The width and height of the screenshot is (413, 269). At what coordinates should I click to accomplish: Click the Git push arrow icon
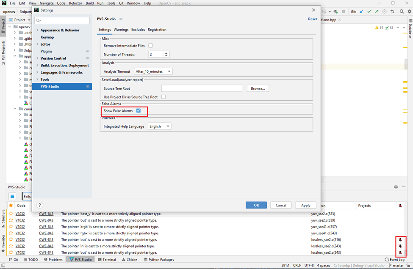tap(377, 11)
